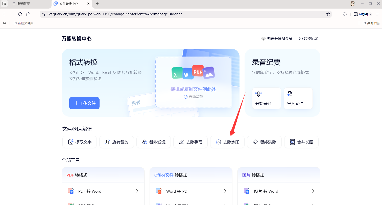Start the 合并长图 tool
382x205 pixels.
[x=301, y=142]
